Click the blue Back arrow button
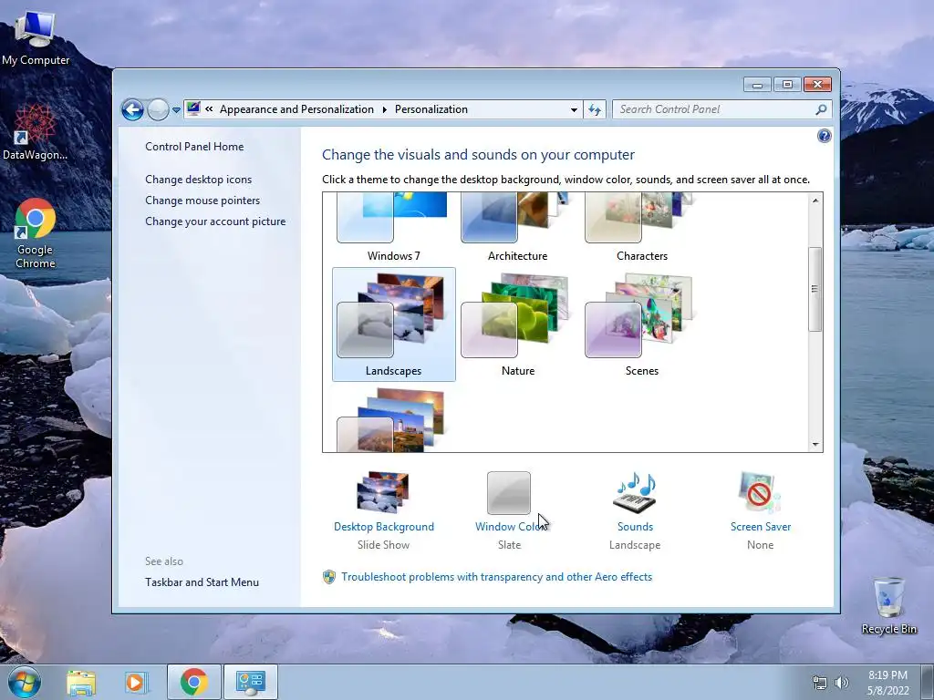Image resolution: width=934 pixels, height=700 pixels. pyautogui.click(x=132, y=109)
